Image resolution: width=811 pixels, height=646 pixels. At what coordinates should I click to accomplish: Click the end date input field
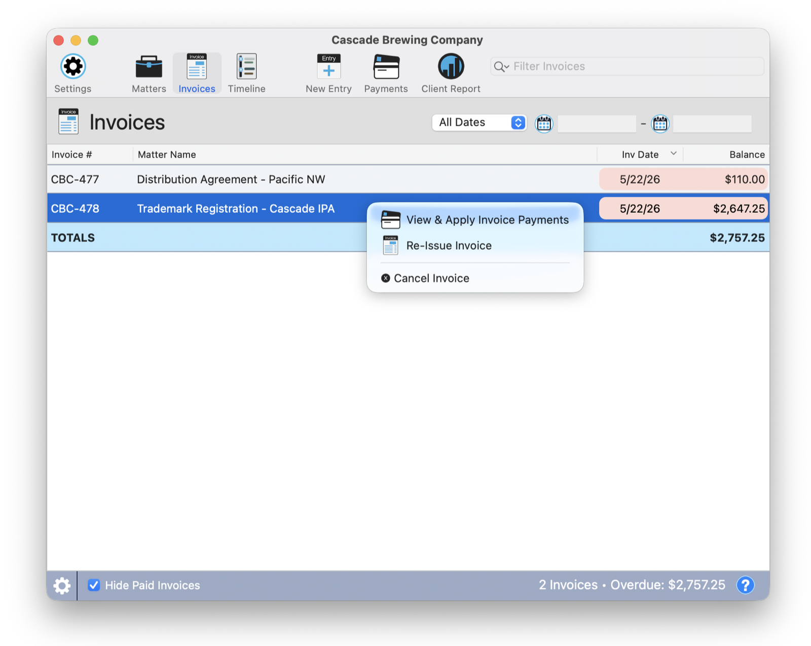tap(712, 124)
